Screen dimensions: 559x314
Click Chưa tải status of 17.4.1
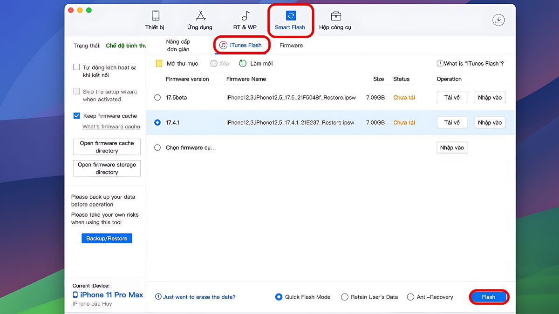click(x=404, y=122)
